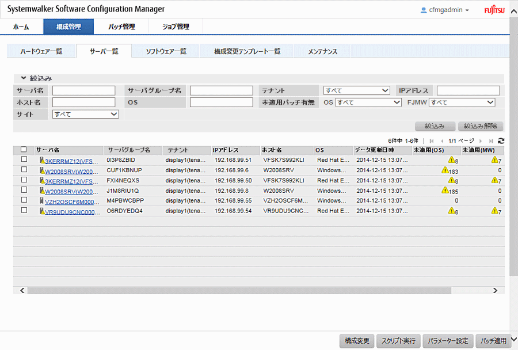Image resolution: width=518 pixels, height=350 pixels.
Task: Open the cfmgadmin account menu caret
Action: [x=467, y=10]
